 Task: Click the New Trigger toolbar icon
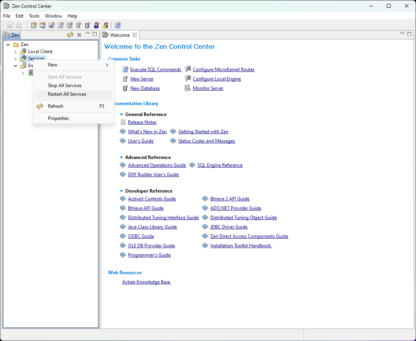coord(70,25)
